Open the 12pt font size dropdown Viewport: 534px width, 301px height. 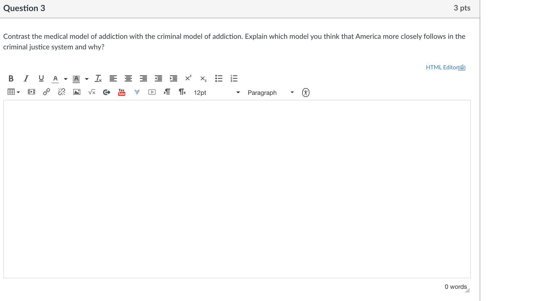217,93
